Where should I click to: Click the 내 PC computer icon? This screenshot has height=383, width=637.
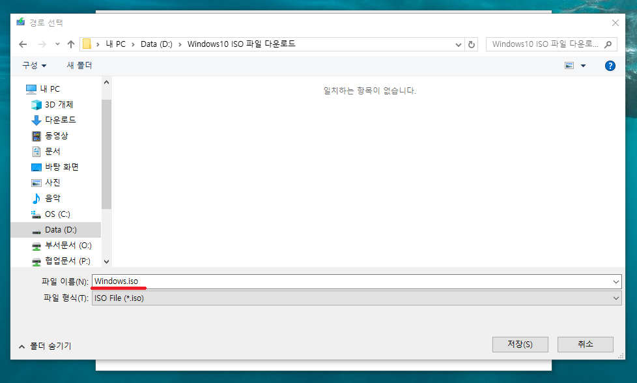[x=31, y=89]
